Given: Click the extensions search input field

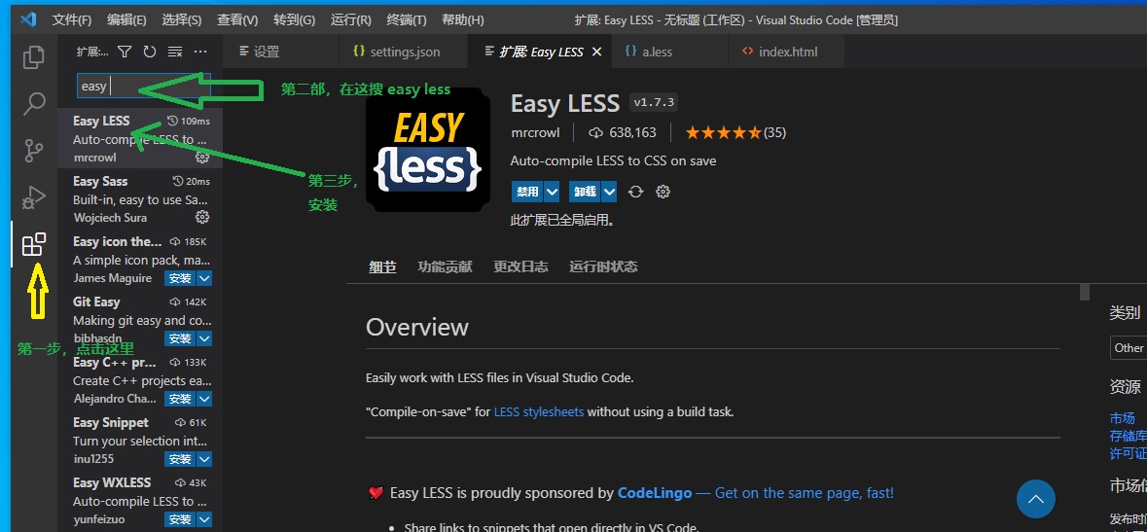Looking at the screenshot, I should (x=144, y=87).
